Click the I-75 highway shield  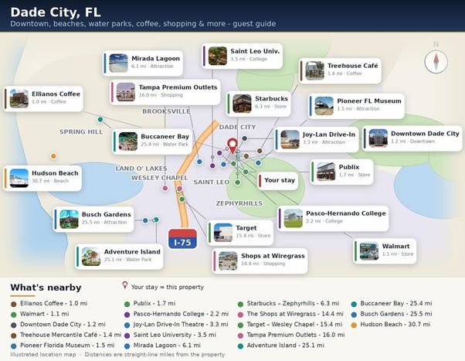coord(182,239)
